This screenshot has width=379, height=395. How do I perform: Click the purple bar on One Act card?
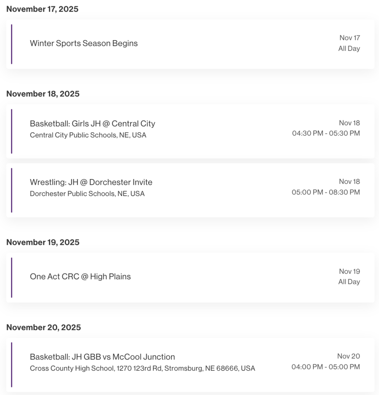click(x=12, y=277)
